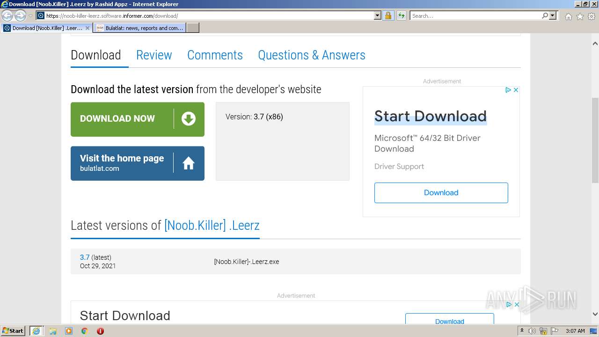Click the vertical scrollbar thumb
The image size is (599, 337).
595,140
